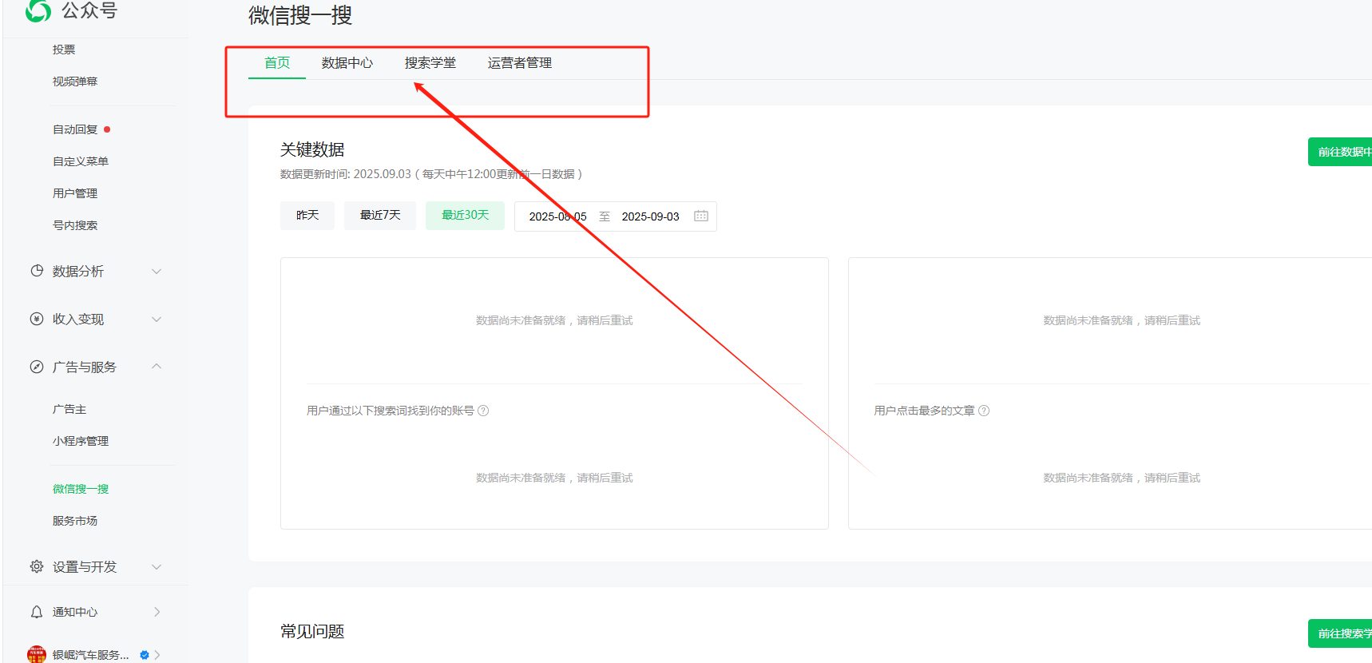Click the 微信搜一搜 page title
The width and height of the screenshot is (1372, 663).
coord(300,15)
